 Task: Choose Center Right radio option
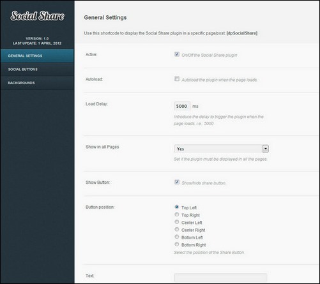tap(177, 229)
